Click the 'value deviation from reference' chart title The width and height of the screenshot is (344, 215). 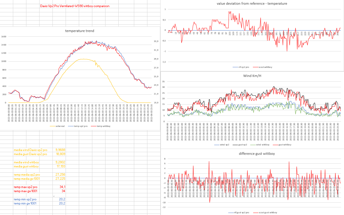point(252,4)
